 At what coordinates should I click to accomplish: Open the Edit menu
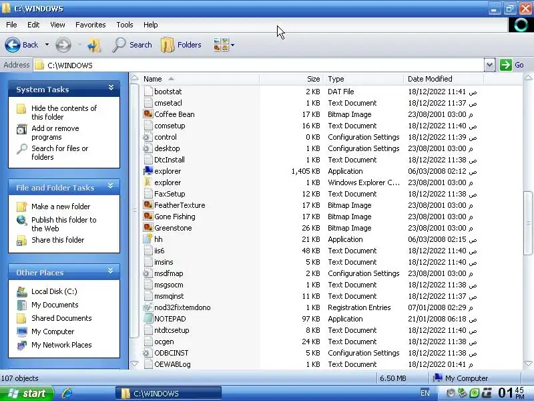pyautogui.click(x=33, y=25)
